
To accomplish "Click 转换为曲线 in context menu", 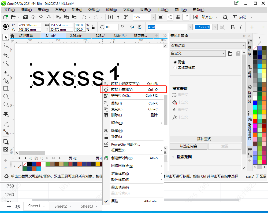I will 122,89.
